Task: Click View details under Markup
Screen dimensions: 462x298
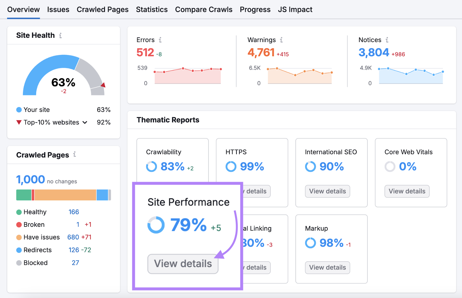Action: [327, 267]
